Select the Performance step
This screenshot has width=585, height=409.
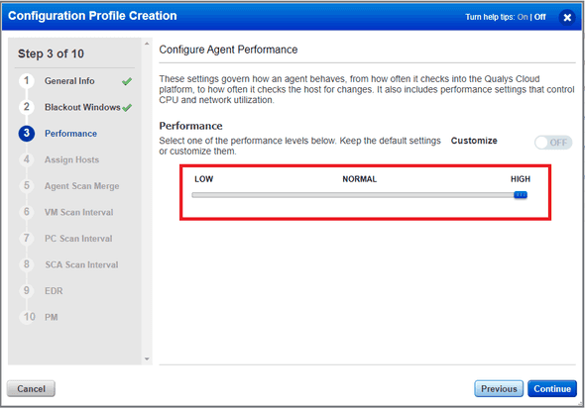pyautogui.click(x=70, y=134)
